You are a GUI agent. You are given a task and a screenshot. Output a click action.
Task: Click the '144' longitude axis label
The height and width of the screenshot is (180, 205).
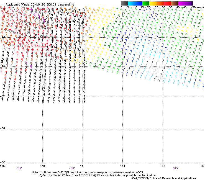(122, 166)
